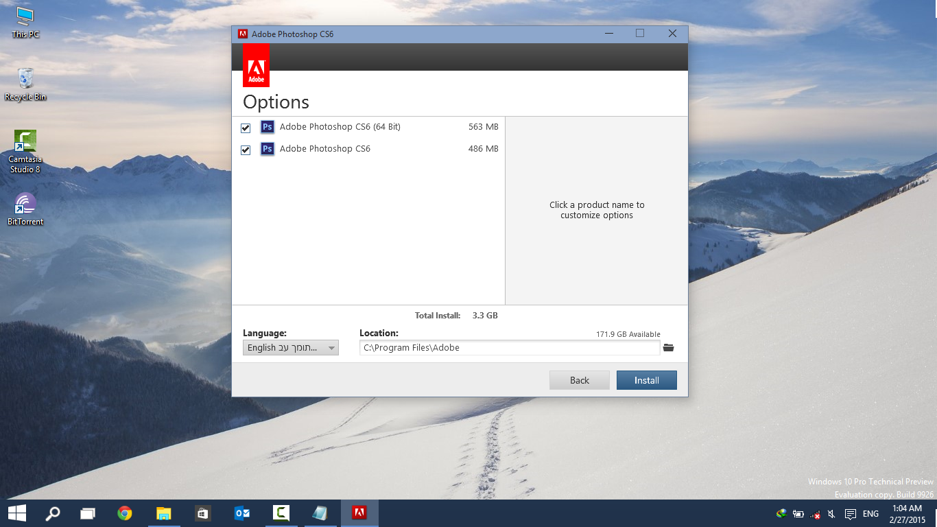
Task: Close the Adobe Photoshop CS6 installer window
Action: point(672,34)
